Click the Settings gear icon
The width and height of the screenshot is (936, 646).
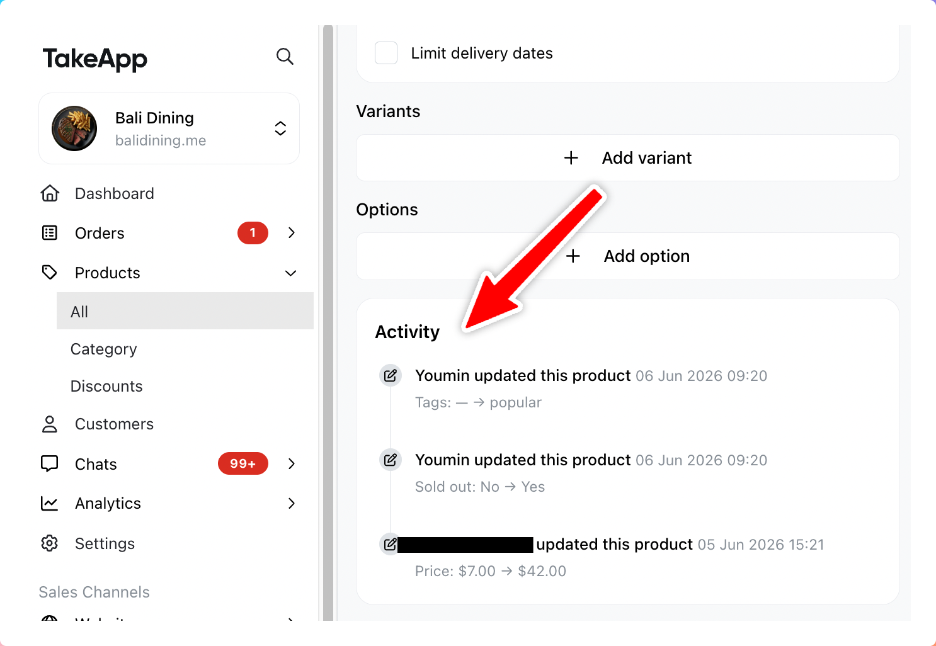point(50,543)
